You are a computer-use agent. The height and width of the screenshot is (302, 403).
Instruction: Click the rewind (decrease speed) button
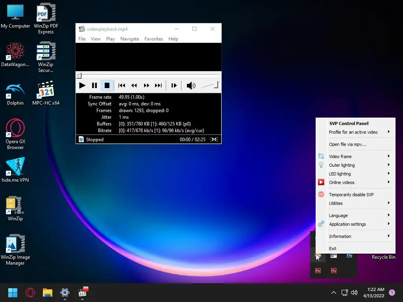pyautogui.click(x=134, y=85)
